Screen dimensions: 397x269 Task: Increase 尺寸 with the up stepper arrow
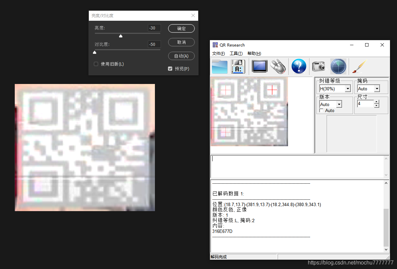point(377,102)
